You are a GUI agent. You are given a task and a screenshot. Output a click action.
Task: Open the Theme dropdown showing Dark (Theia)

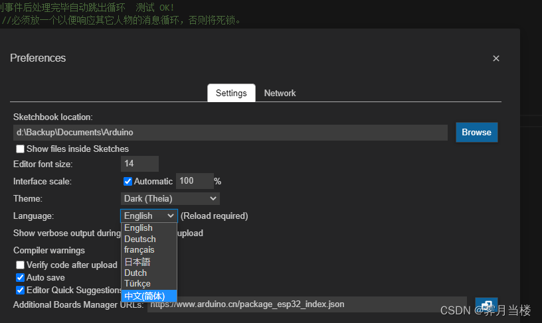[170, 198]
